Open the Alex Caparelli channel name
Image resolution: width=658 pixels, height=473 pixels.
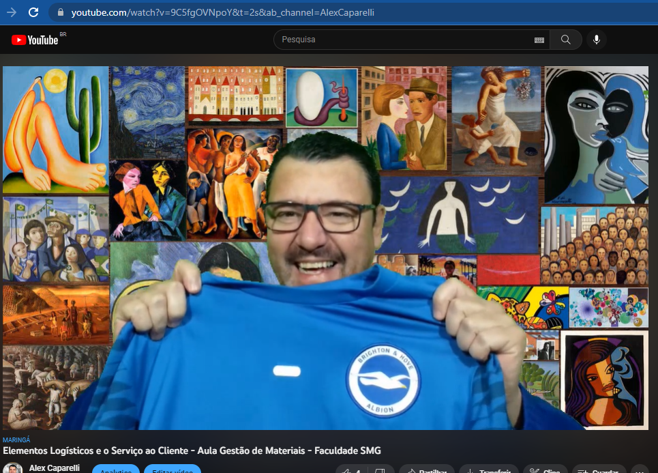click(x=54, y=468)
